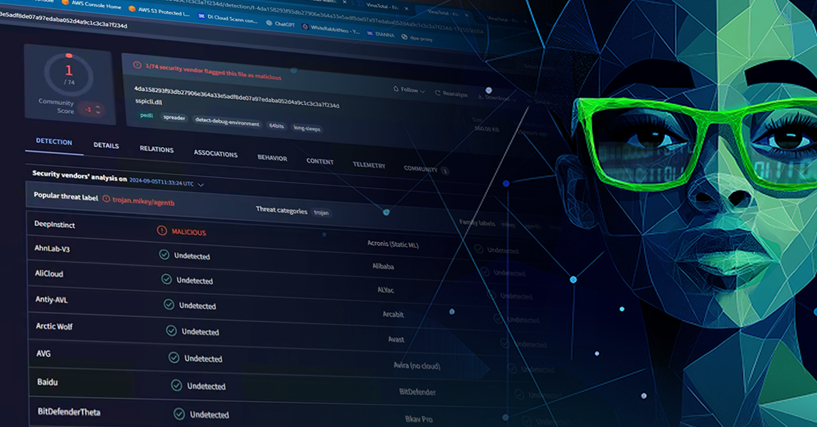Expand the analysis date chevron
Image resolution: width=817 pixels, height=427 pixels.
(x=201, y=184)
